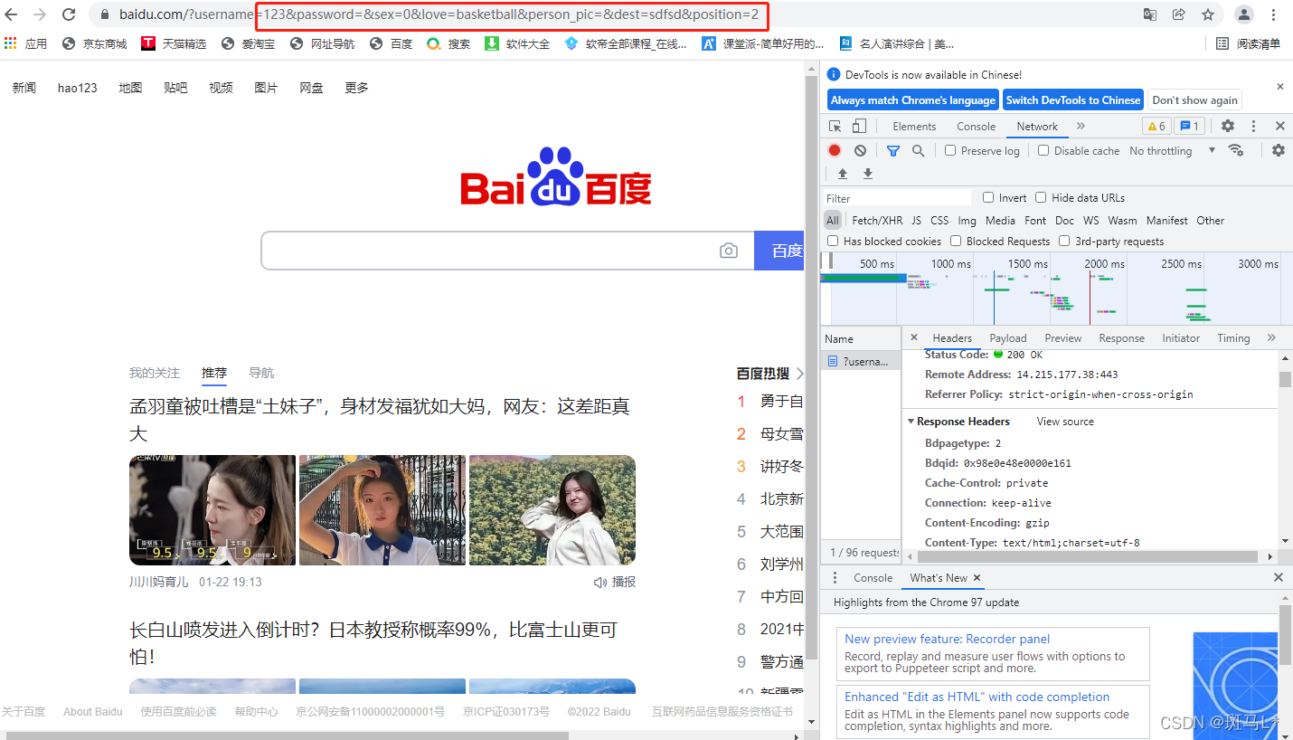This screenshot has height=740, width=1293.
Task: Click the Export HAR download arrow
Action: click(868, 174)
